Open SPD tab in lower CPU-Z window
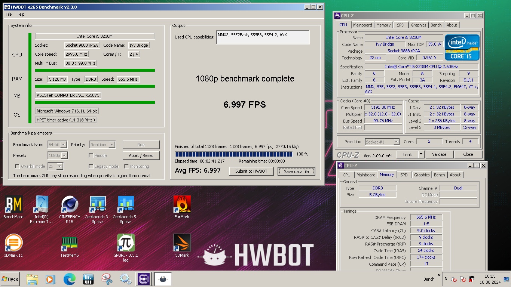Screen dimensions: 511x287 click(x=404, y=175)
